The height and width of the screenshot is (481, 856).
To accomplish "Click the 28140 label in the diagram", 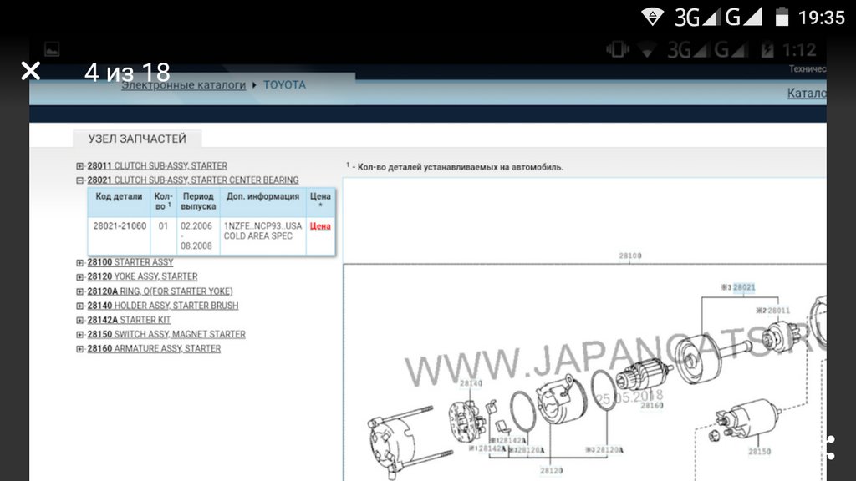I will [x=471, y=383].
